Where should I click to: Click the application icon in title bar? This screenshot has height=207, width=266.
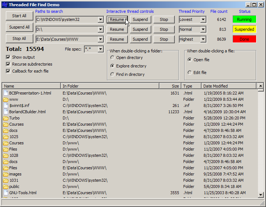coord(4,4)
